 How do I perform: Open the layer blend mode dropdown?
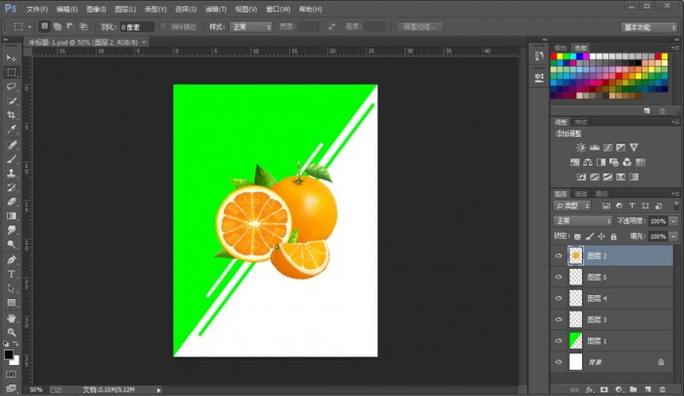coord(583,221)
